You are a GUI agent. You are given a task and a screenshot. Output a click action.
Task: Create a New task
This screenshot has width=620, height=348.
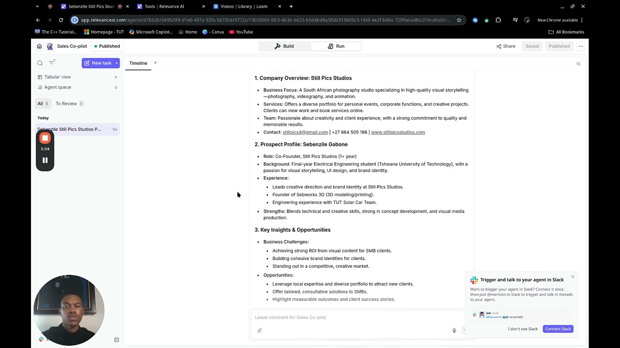click(x=97, y=63)
